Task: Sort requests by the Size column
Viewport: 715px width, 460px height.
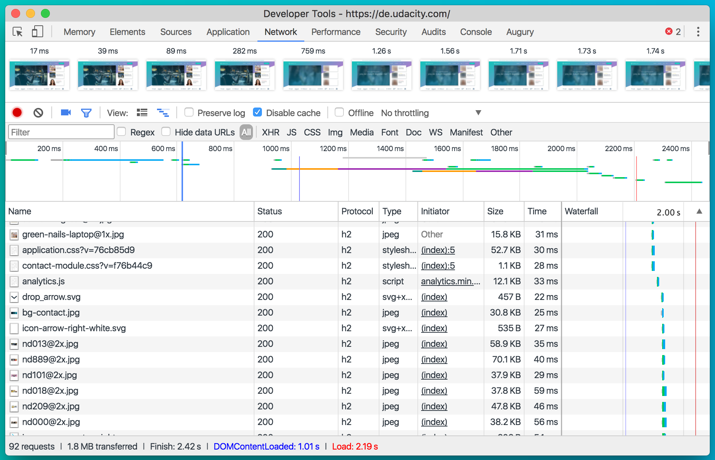Action: (495, 211)
